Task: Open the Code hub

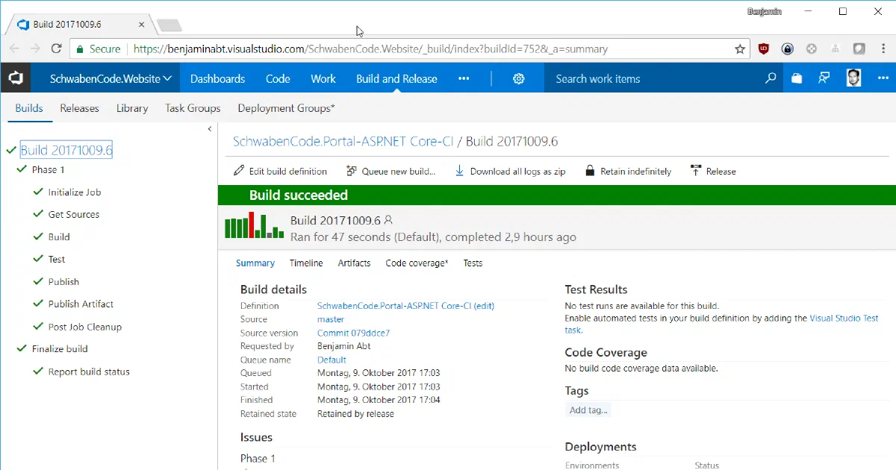Action: pyautogui.click(x=278, y=78)
